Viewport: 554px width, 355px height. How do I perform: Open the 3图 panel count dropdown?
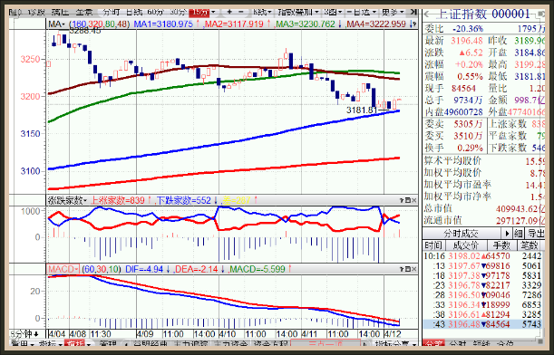[x=333, y=12]
